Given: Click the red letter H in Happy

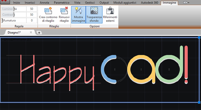Looking at the screenshot, I should [28, 69].
